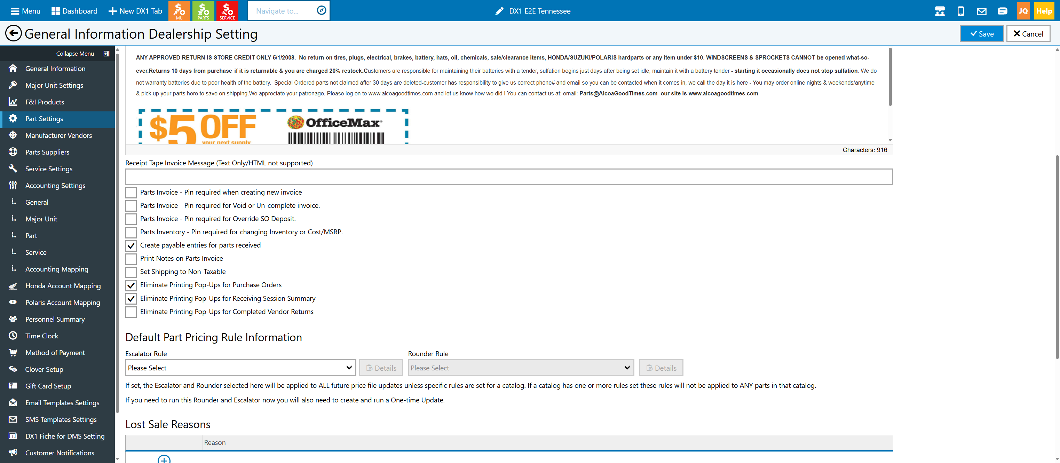Viewport: 1060px width, 463px height.
Task: Check Set Shipping to Non-Taxable
Action: tap(131, 272)
